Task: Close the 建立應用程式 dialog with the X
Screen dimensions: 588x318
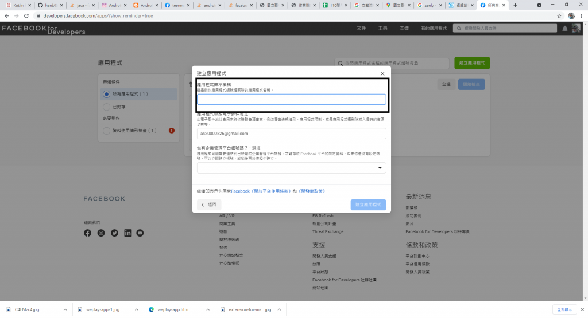Action: 382,74
